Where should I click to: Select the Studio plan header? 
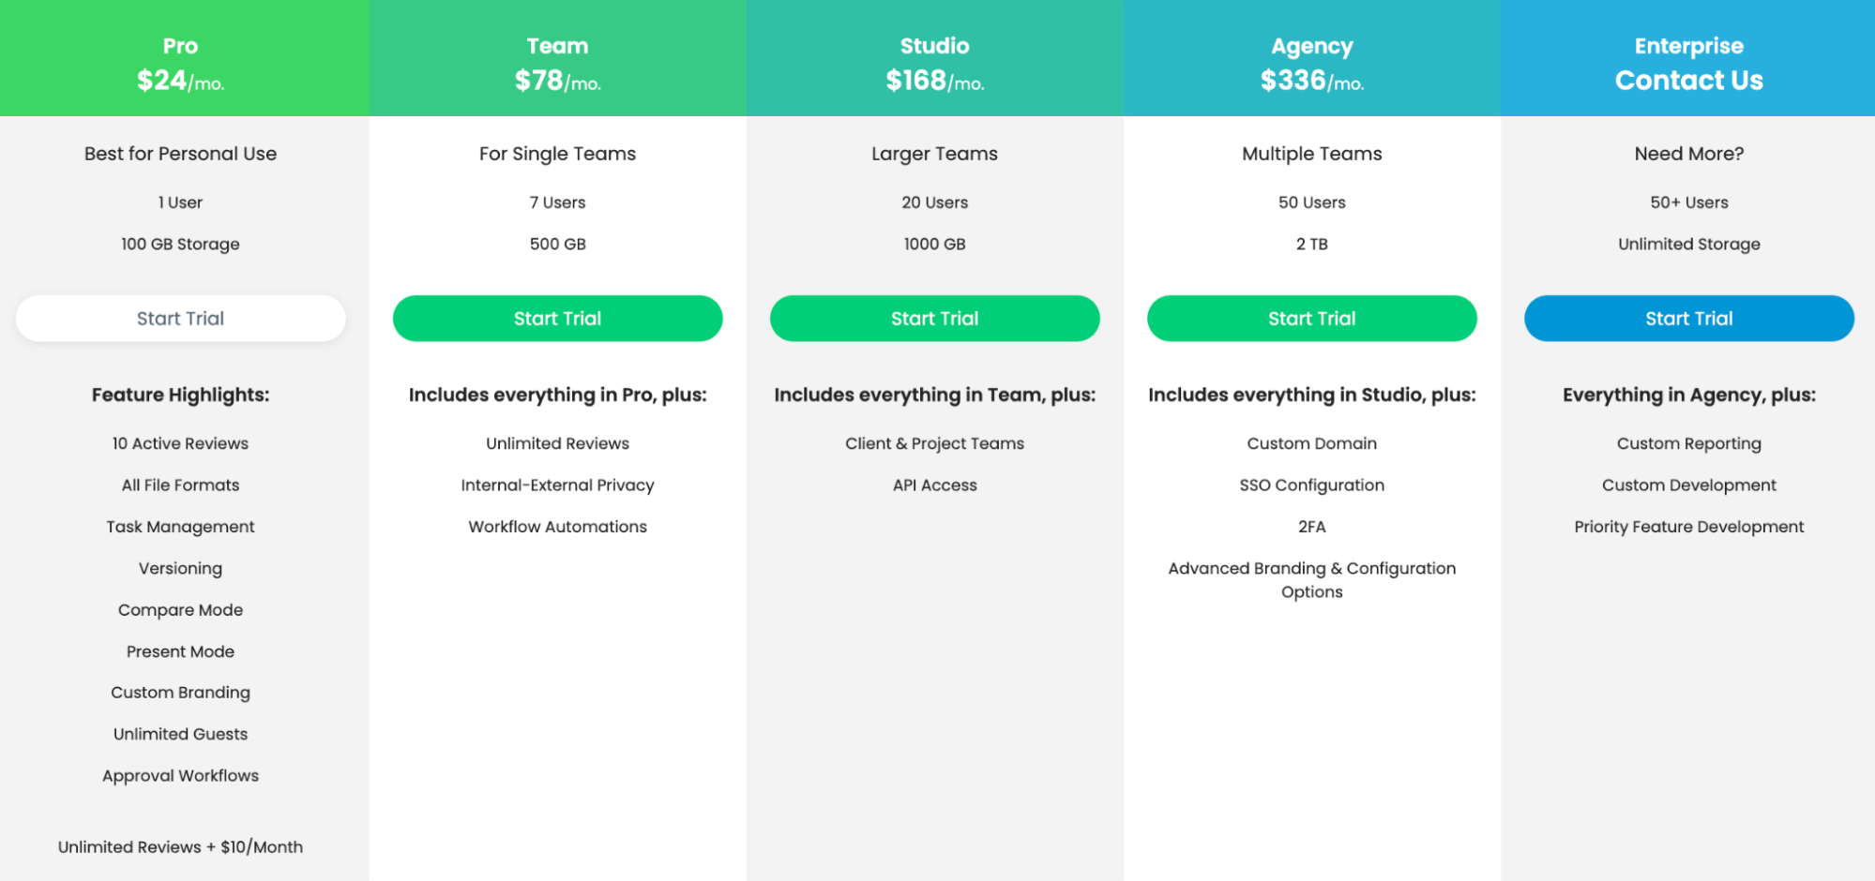(934, 45)
